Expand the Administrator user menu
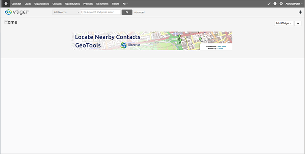305x154 pixels. coord(294,4)
